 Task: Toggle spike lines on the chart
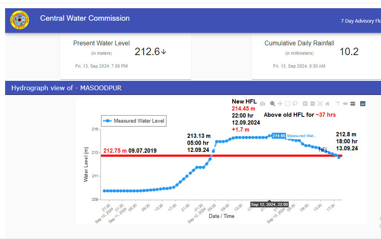coord(337,104)
